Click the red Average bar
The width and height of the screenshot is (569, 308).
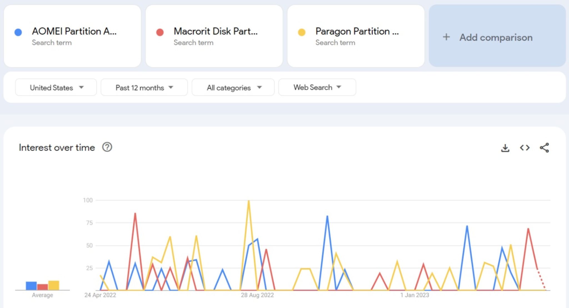click(x=42, y=287)
